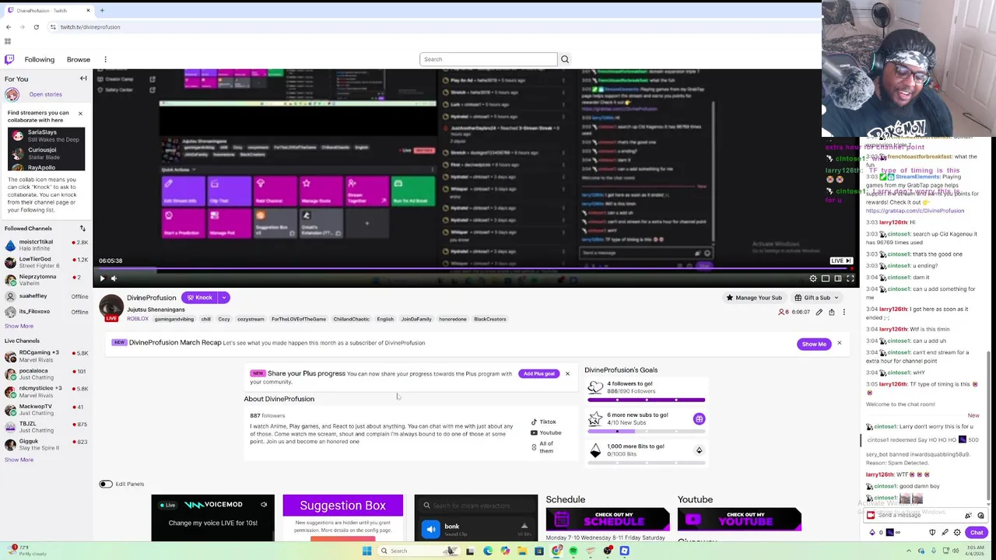Play the stream video

pyautogui.click(x=102, y=278)
